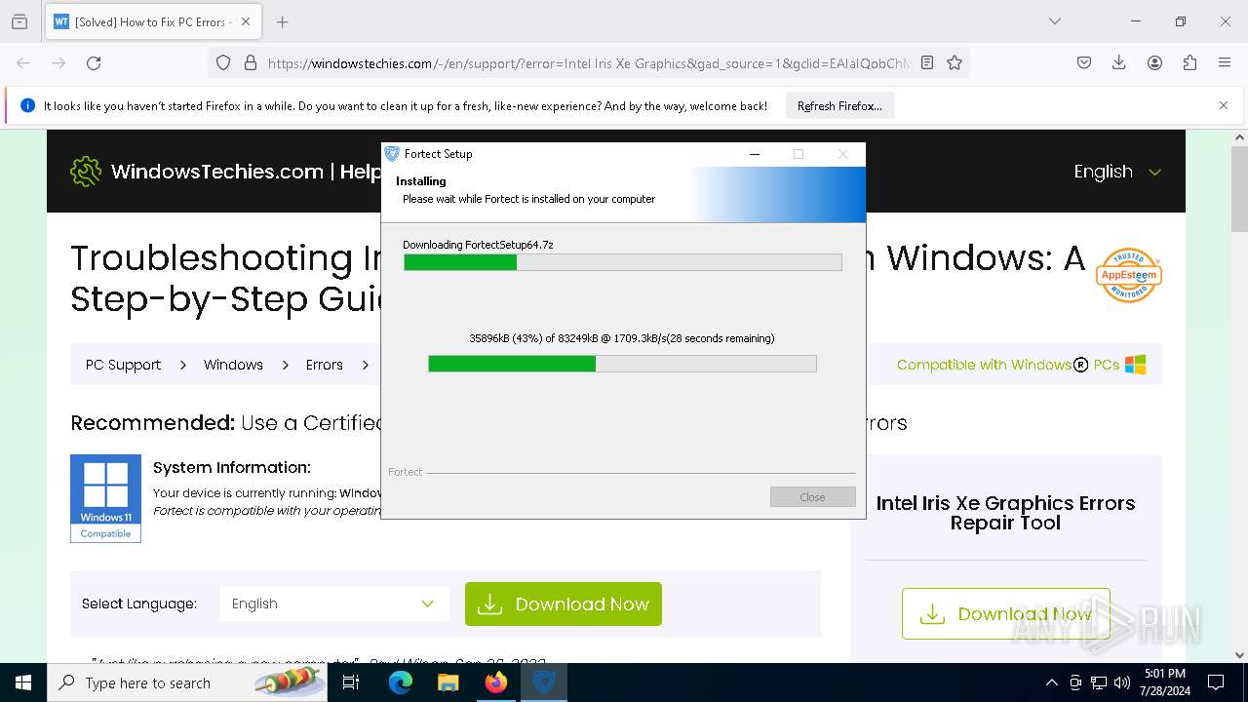Click the Refresh Firefox... button

(839, 105)
